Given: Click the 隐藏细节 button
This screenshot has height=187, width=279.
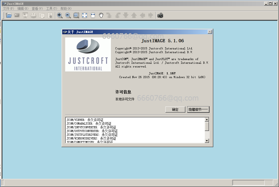Looking at the screenshot, I should pos(198,109).
